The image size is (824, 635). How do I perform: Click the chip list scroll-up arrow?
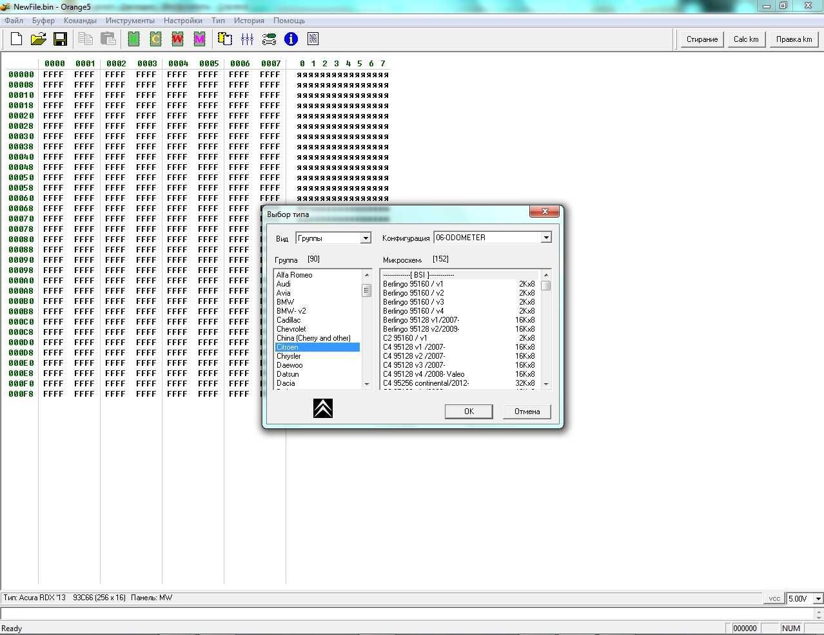click(x=546, y=275)
